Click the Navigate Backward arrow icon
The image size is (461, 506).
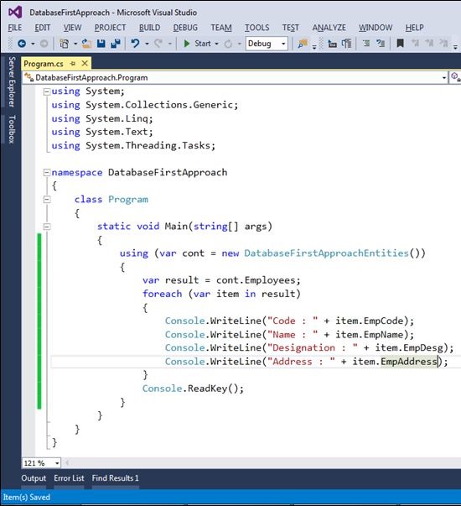(22, 44)
